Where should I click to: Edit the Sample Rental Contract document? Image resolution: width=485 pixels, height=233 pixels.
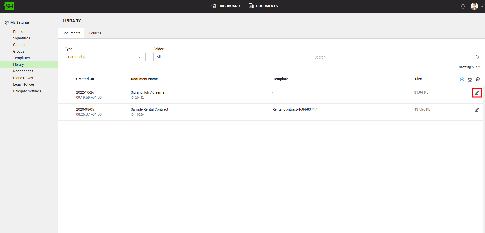[477, 110]
